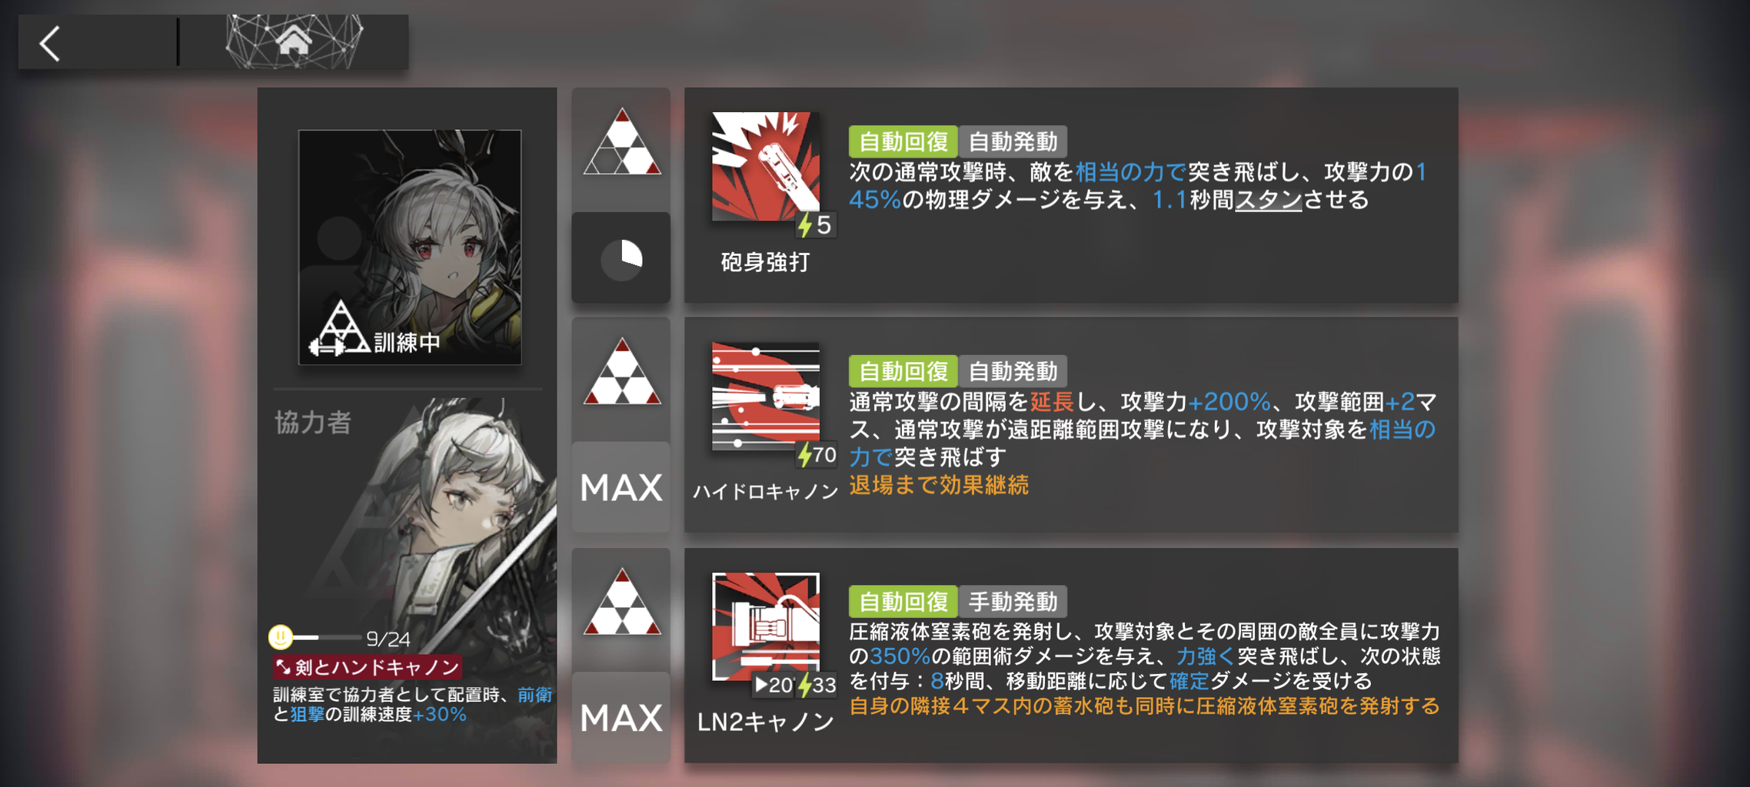The height and width of the screenshot is (787, 1750).
Task: Select second skill's specialization triangle icon
Action: (621, 372)
